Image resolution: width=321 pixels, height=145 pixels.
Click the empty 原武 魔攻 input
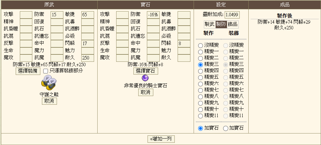coord(26,58)
